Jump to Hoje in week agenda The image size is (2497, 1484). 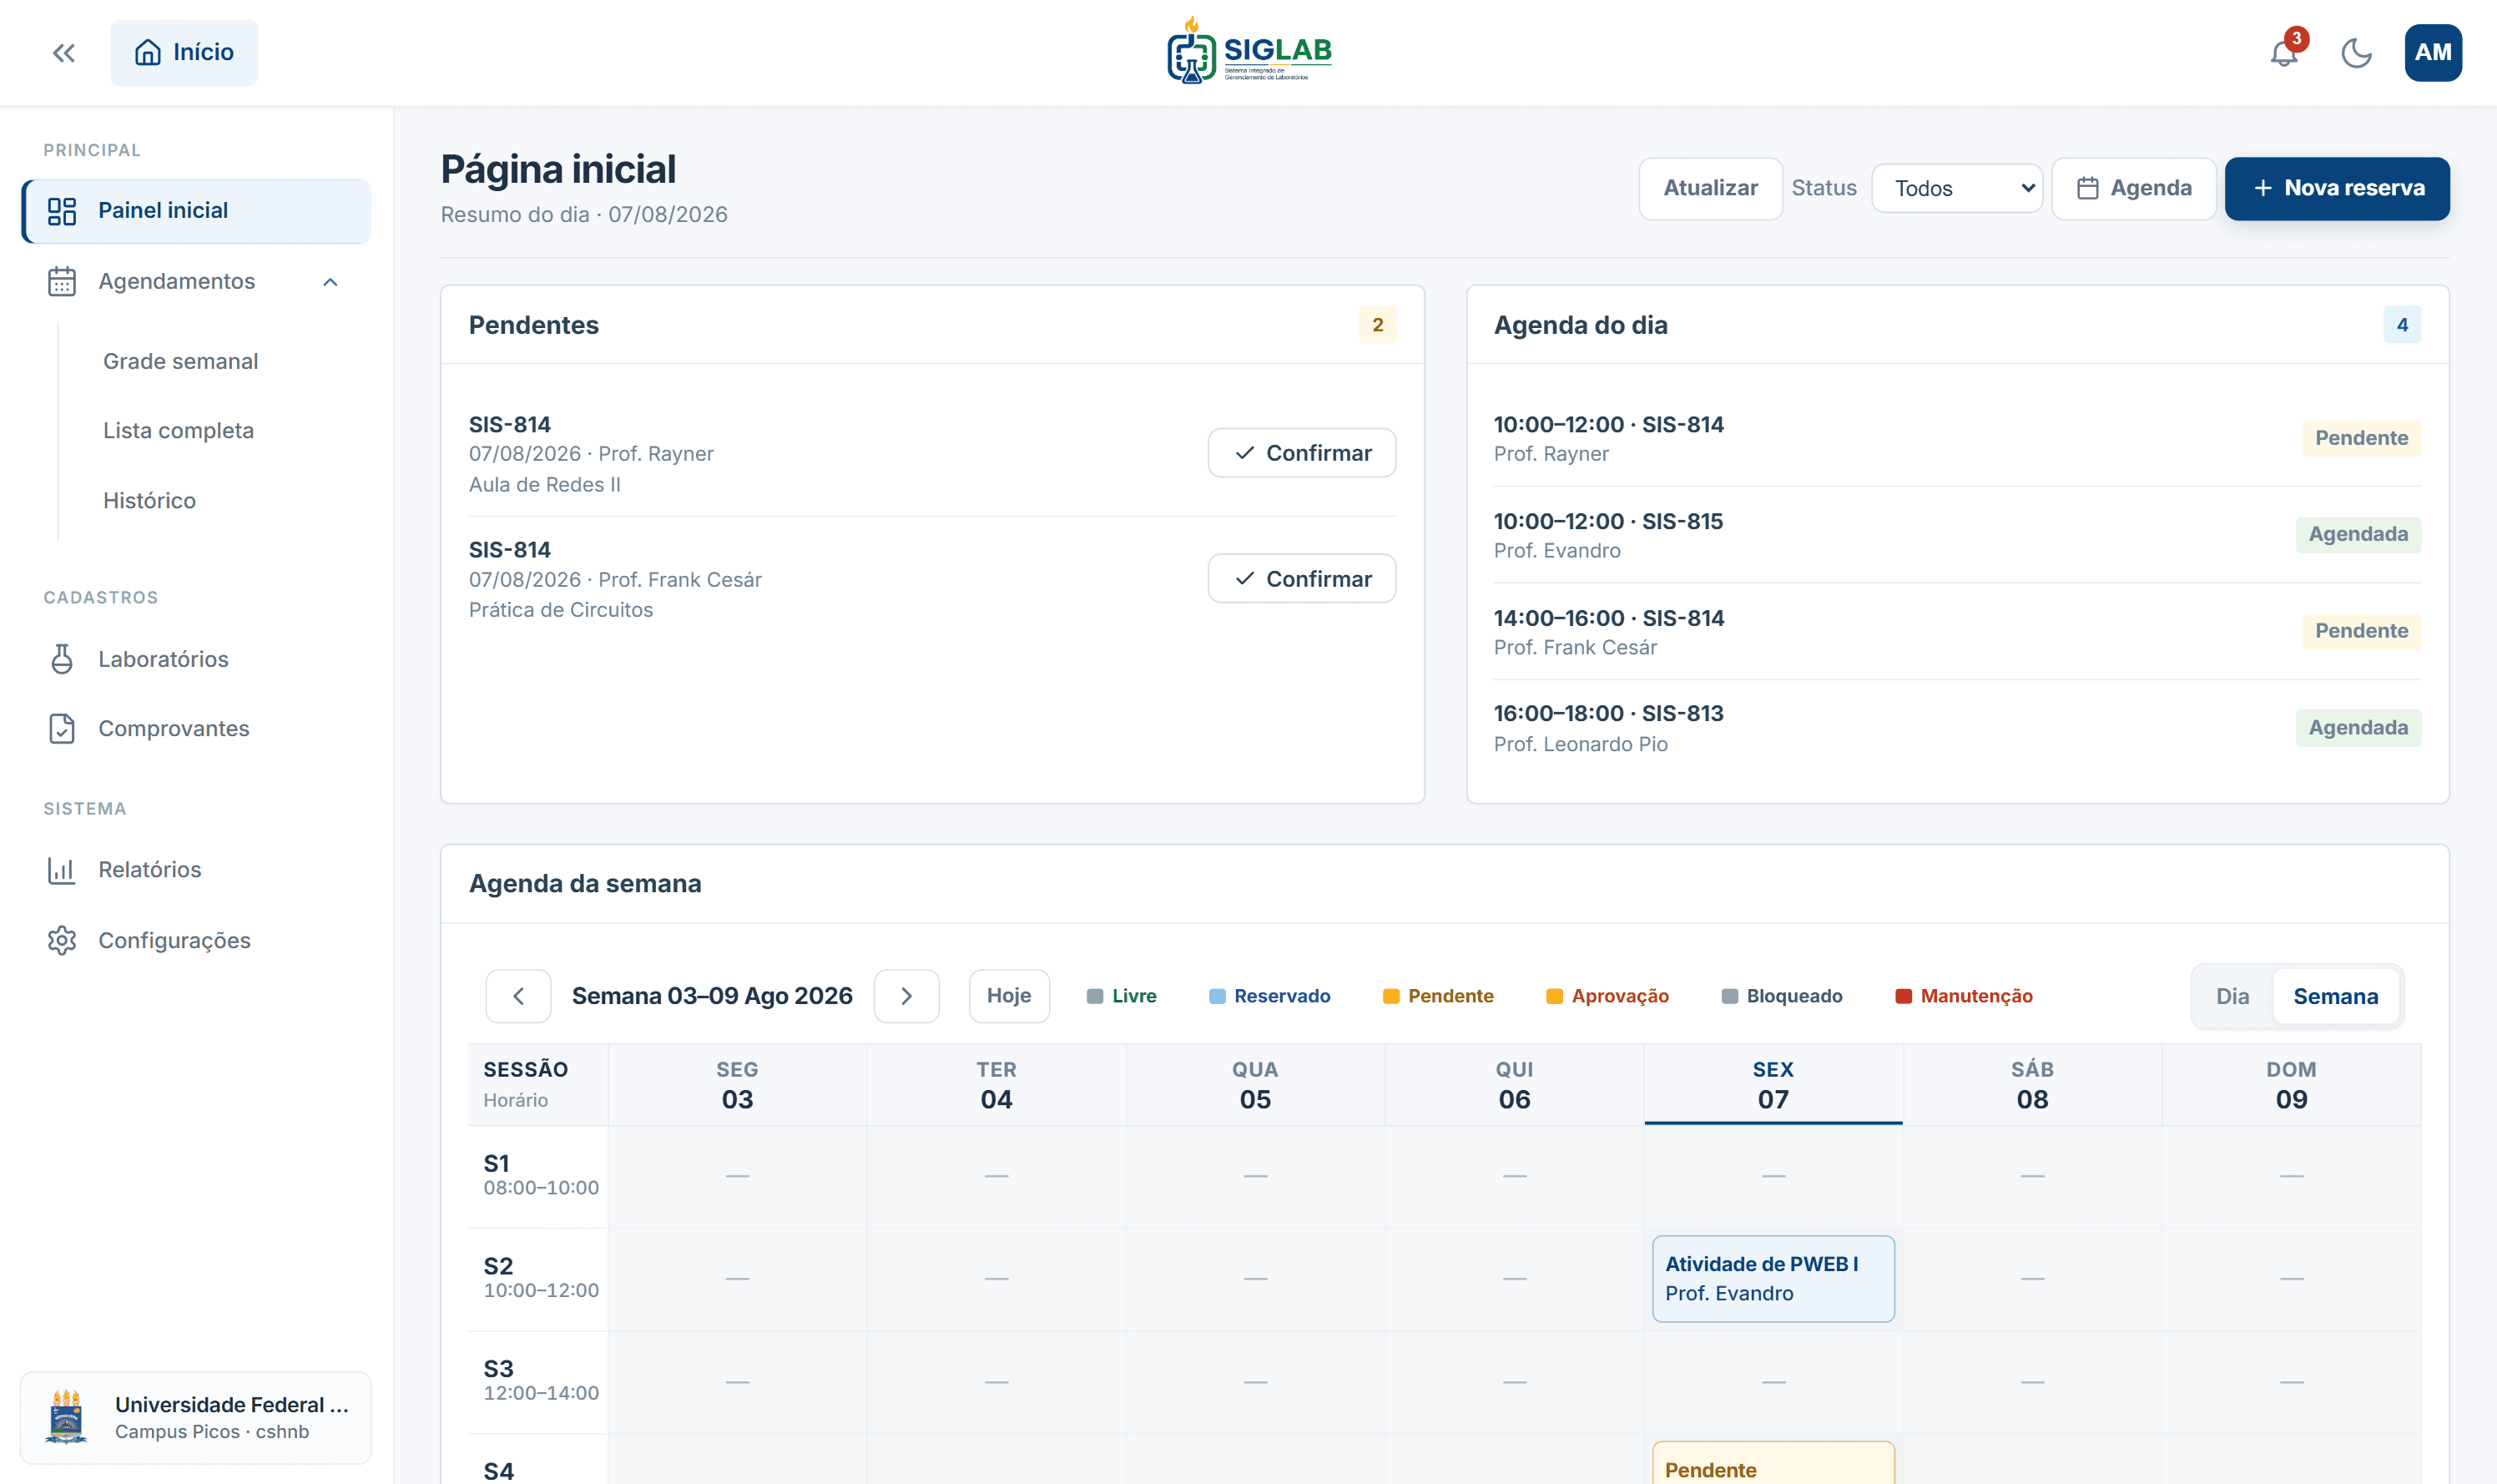pos(1009,996)
